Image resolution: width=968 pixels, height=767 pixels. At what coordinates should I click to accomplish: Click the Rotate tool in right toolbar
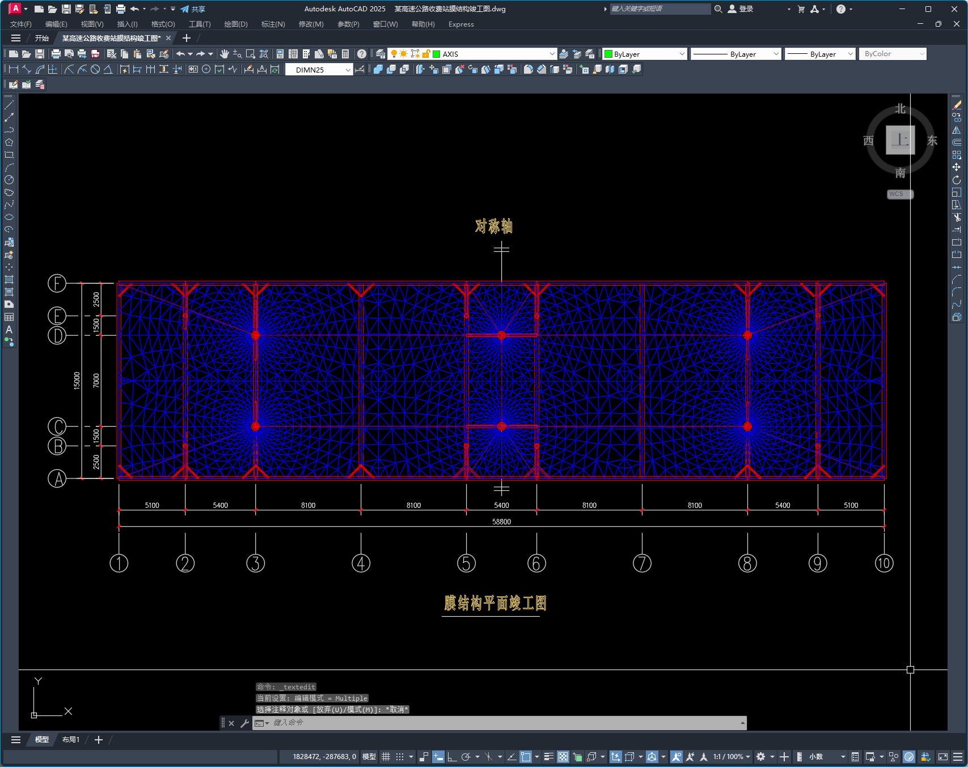[957, 180]
